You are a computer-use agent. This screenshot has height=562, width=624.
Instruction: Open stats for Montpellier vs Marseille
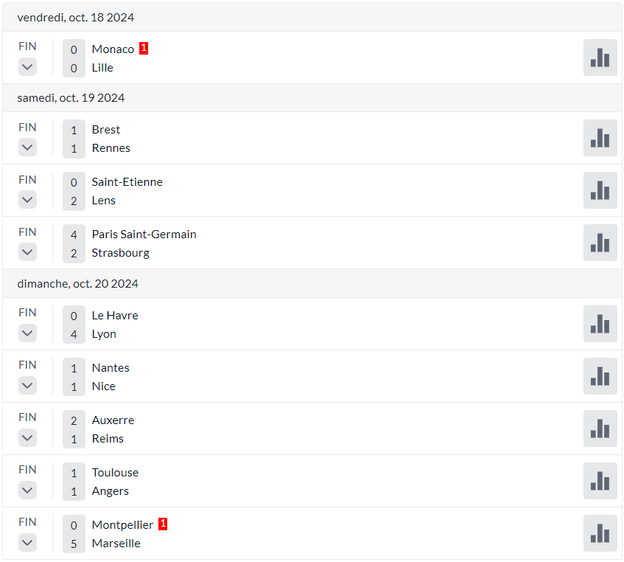pyautogui.click(x=600, y=533)
